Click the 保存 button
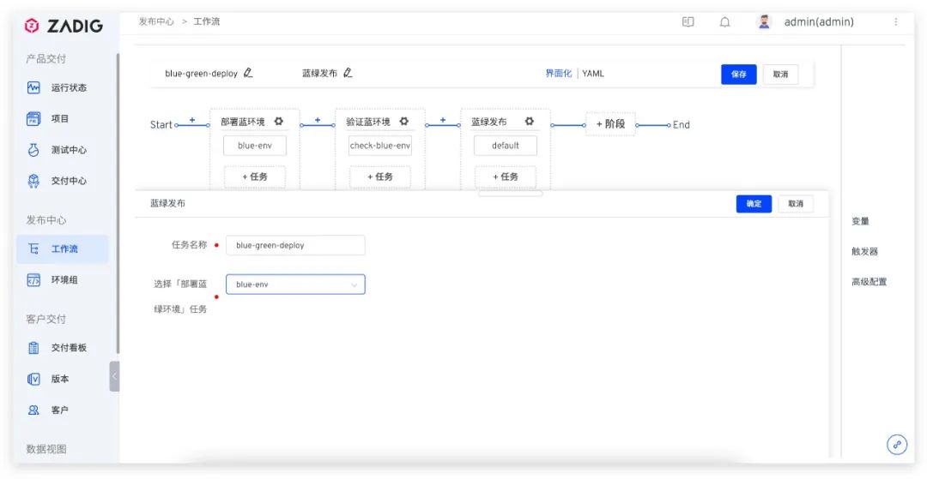 click(x=738, y=75)
